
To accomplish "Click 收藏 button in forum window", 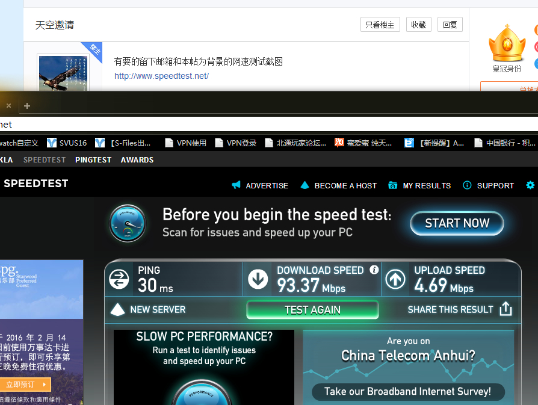I will 419,25.
